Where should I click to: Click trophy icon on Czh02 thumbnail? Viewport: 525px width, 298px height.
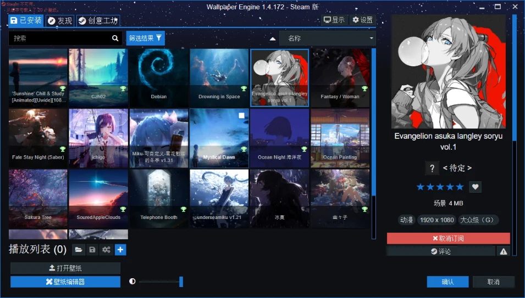coord(123,88)
